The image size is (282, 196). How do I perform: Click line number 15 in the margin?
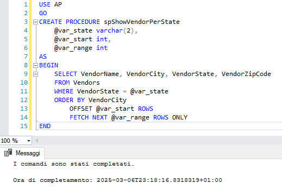[24, 126]
